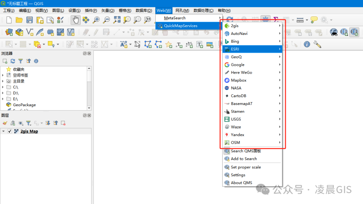Open QuickMapServices Settings
Viewport: 363px width, 204px height.
click(x=252, y=175)
